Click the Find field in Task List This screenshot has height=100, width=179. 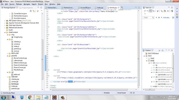(x=149, y=17)
